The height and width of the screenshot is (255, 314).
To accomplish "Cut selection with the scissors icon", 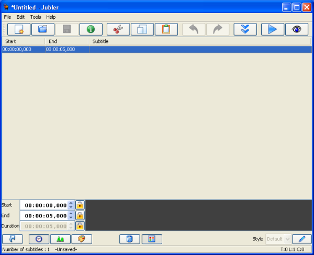I will [118, 29].
